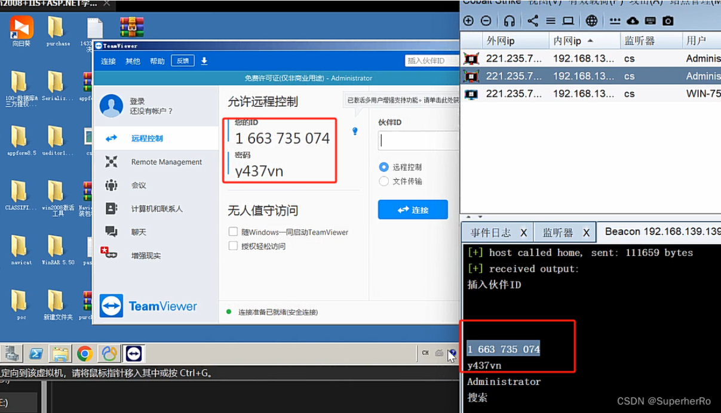The height and width of the screenshot is (413, 721).
Task: Click the TeamViewer profile avatar
Action: coord(112,106)
